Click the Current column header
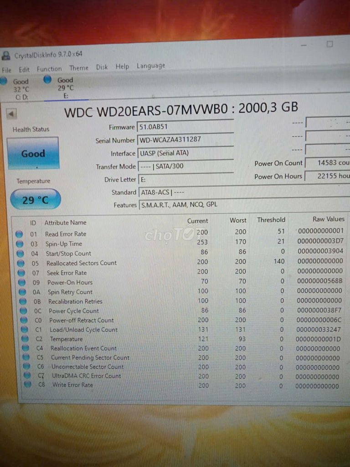Image resolution: width=350 pixels, height=467 pixels. point(198,221)
